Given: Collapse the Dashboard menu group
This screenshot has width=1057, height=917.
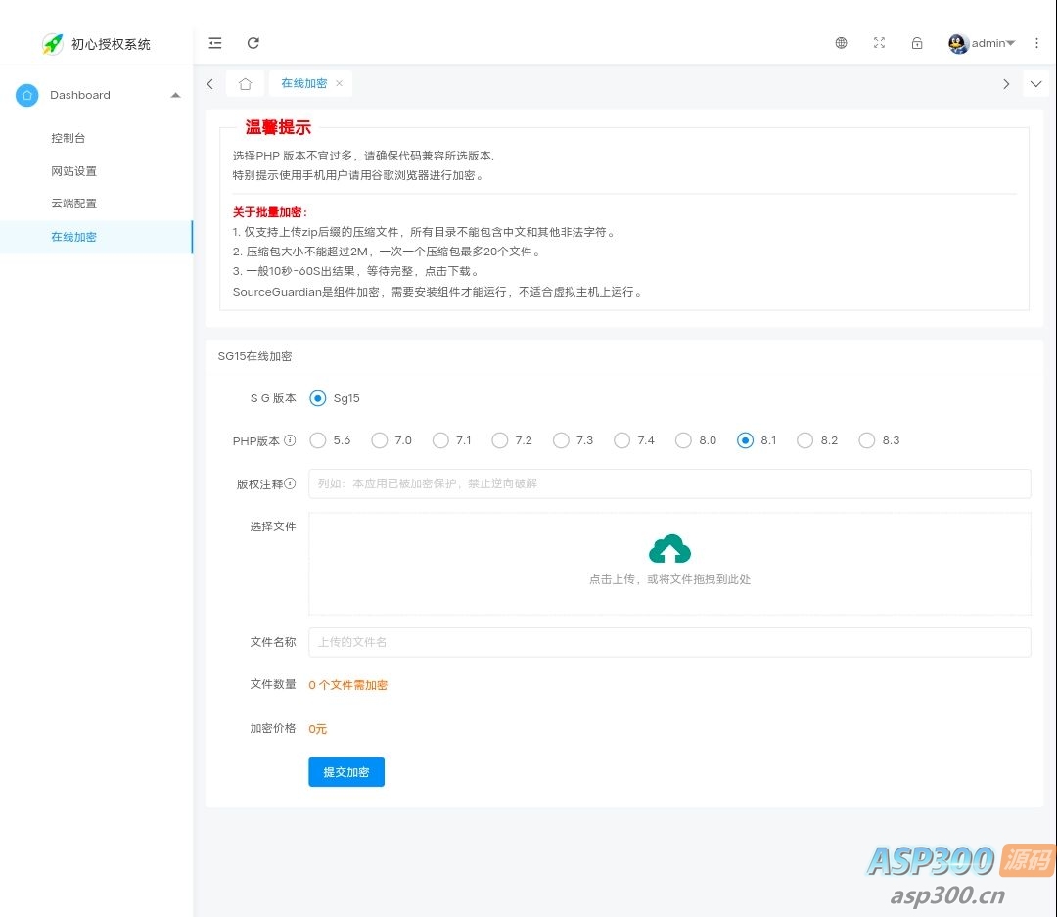Looking at the screenshot, I should pyautogui.click(x=175, y=95).
